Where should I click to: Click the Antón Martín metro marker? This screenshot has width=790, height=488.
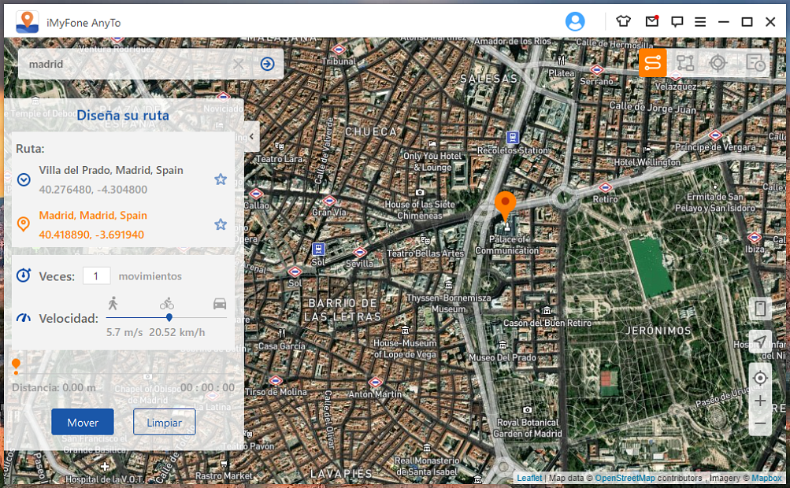[x=375, y=383]
